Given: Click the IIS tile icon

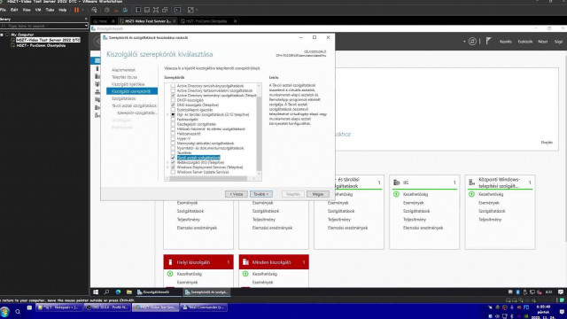Looking at the screenshot, I should click(396, 183).
